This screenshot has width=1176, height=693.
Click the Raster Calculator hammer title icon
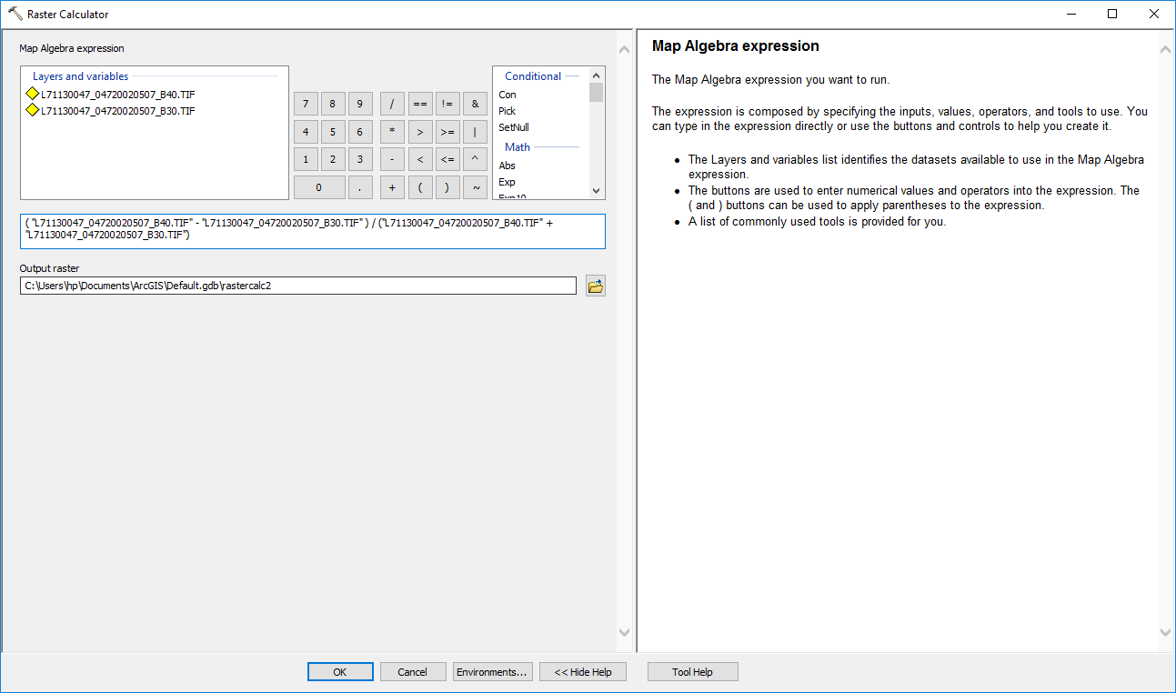tap(15, 14)
